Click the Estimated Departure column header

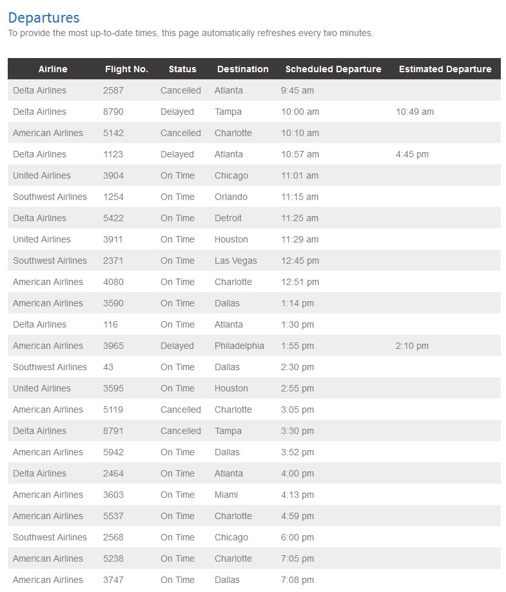click(445, 69)
